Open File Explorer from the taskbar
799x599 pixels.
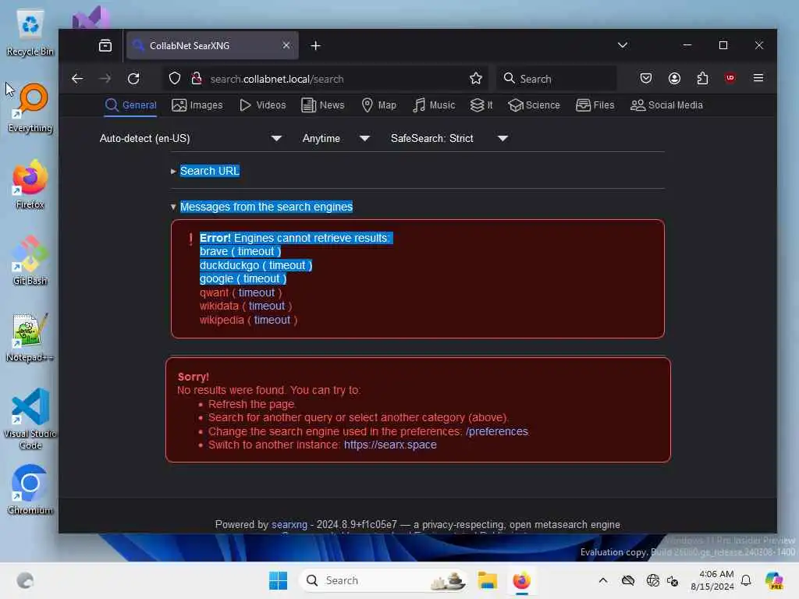tap(487, 580)
